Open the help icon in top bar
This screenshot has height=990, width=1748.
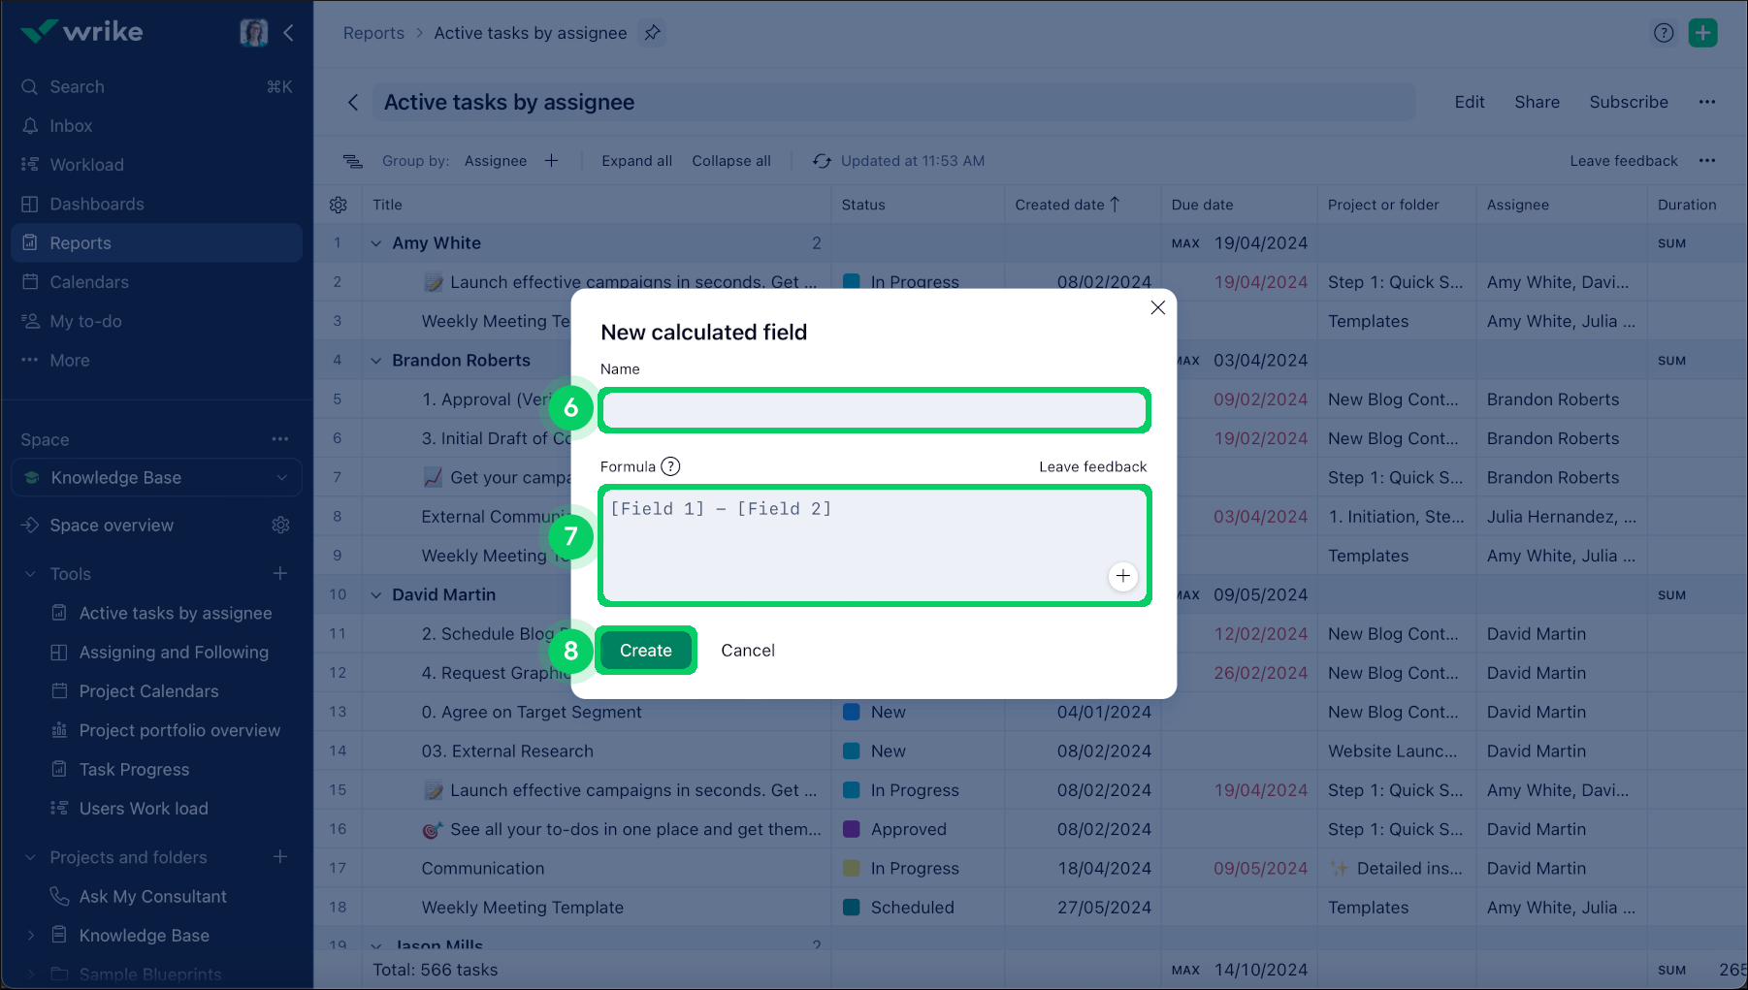point(1664,33)
